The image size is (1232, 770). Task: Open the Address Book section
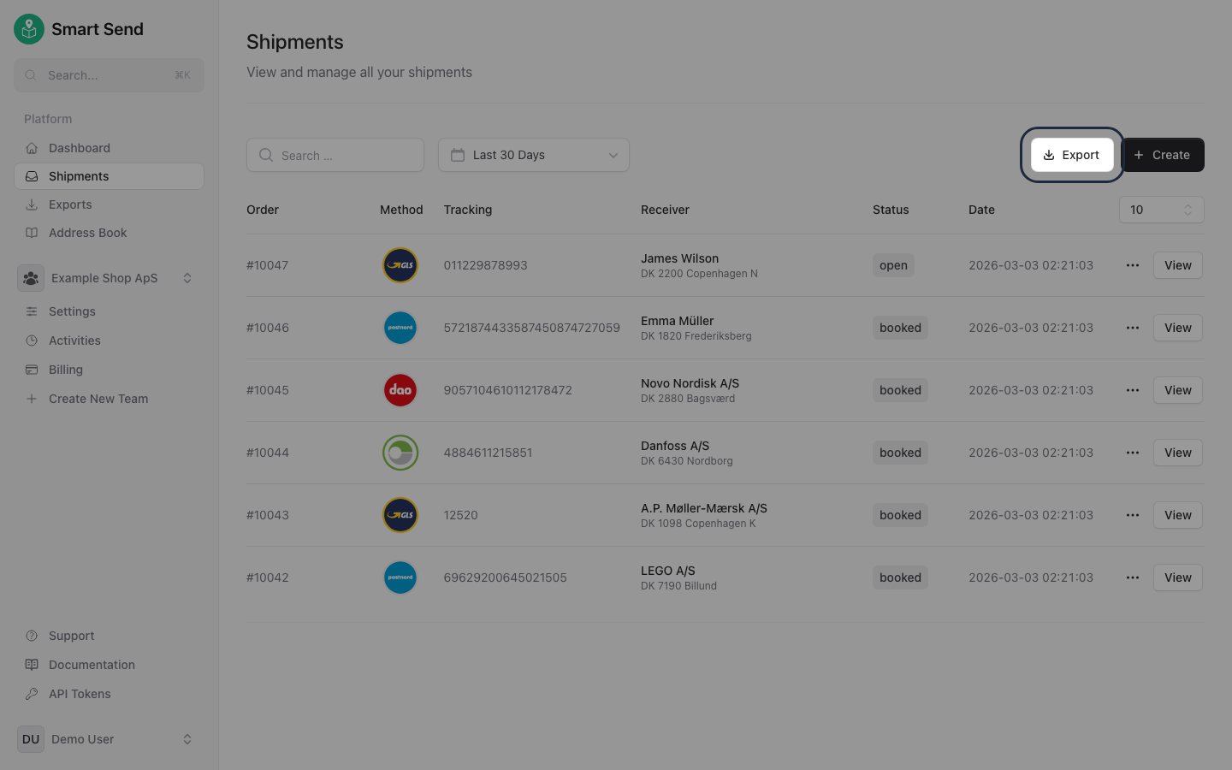pos(87,232)
